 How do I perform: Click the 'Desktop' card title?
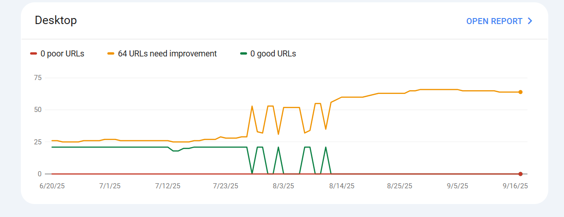[56, 20]
